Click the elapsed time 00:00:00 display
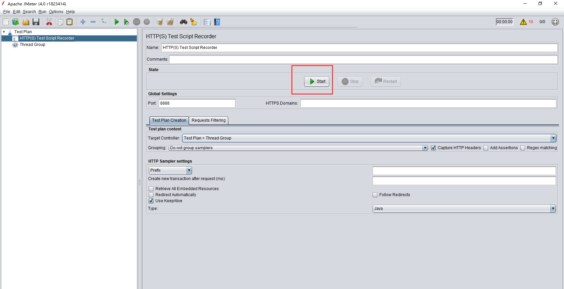The width and height of the screenshot is (564, 289). [x=505, y=22]
